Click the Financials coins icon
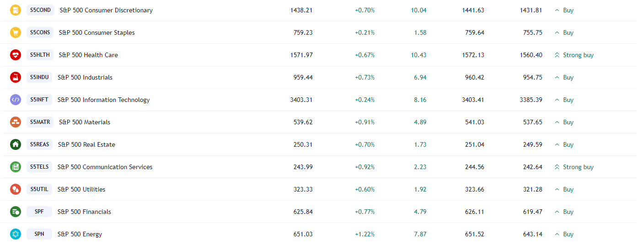The width and height of the screenshot is (638, 245). (16, 212)
